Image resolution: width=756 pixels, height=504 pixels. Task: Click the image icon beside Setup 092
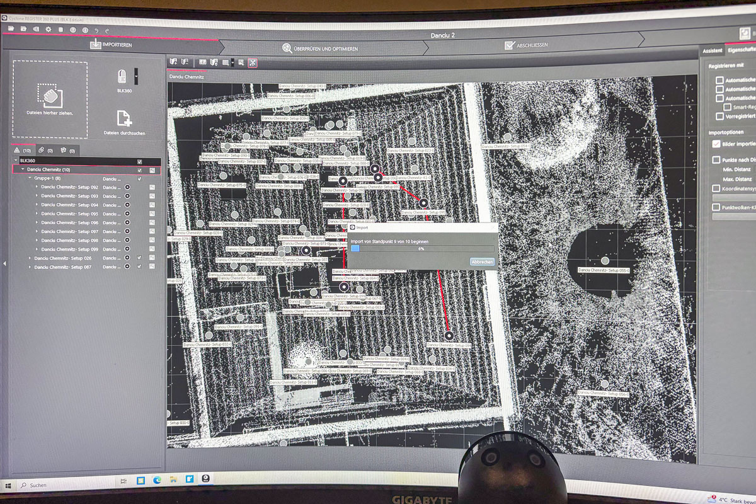[x=152, y=187]
